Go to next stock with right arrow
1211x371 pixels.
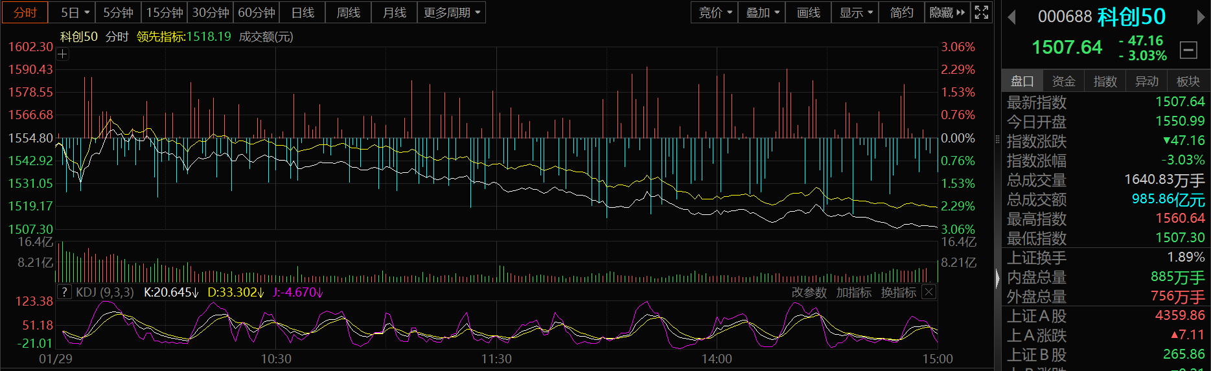pyautogui.click(x=1201, y=17)
